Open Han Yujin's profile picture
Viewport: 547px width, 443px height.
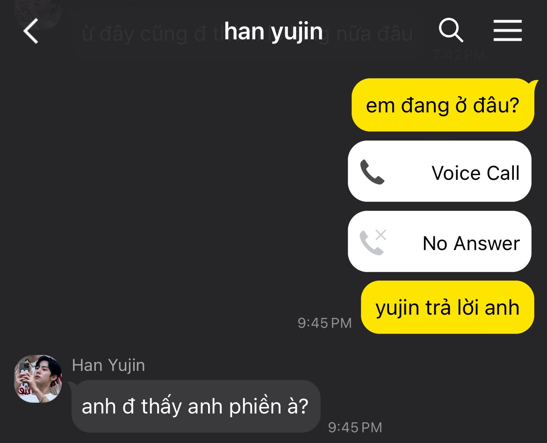point(38,379)
